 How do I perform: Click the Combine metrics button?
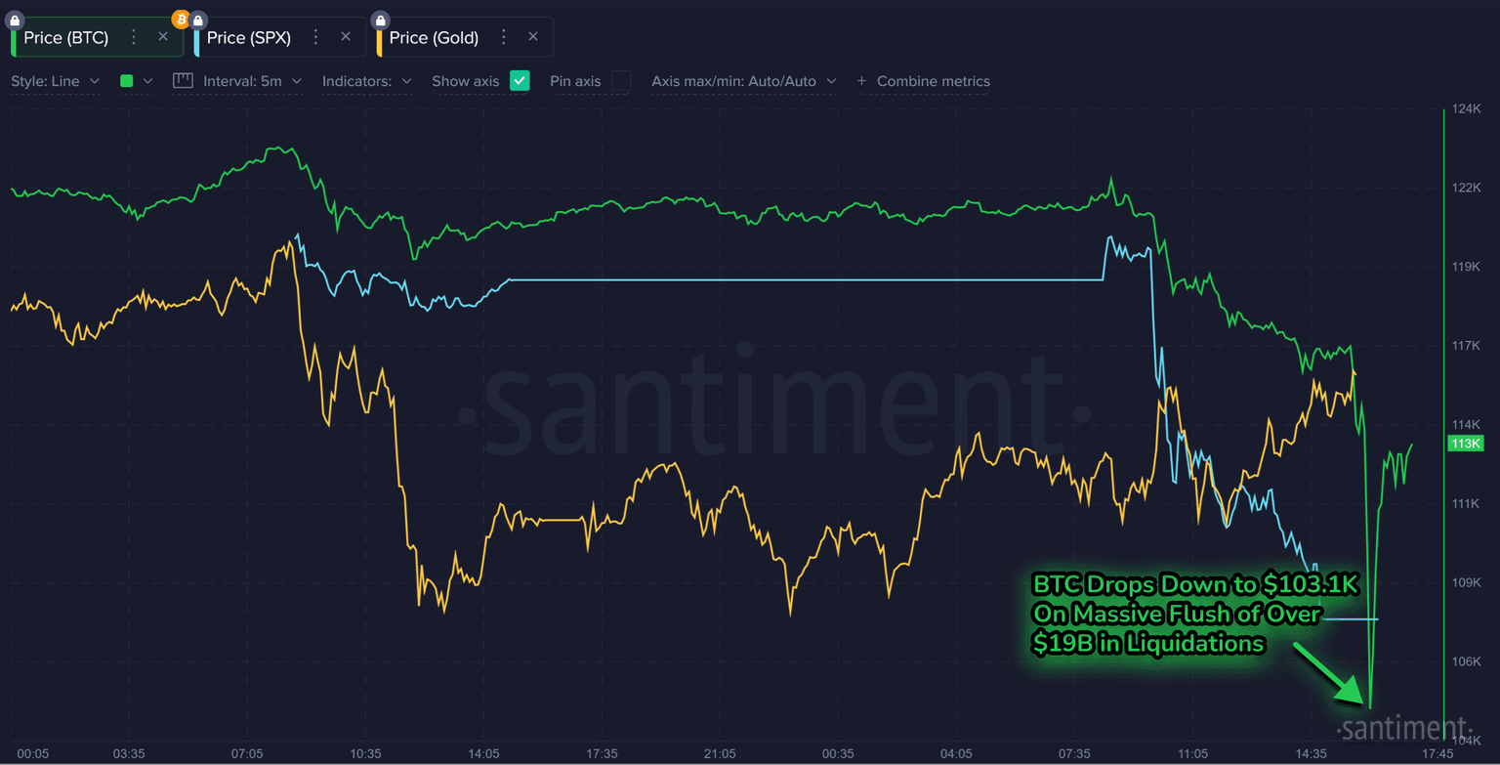923,81
